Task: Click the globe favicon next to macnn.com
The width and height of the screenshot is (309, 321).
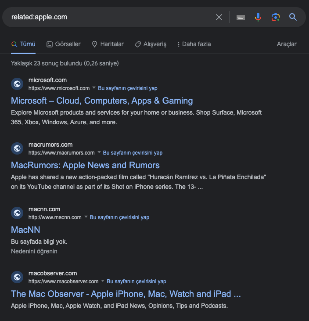Action: (x=17, y=213)
